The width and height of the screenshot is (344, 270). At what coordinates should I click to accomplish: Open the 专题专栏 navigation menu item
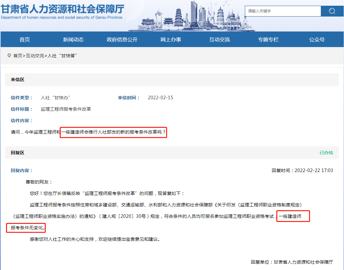click(268, 39)
